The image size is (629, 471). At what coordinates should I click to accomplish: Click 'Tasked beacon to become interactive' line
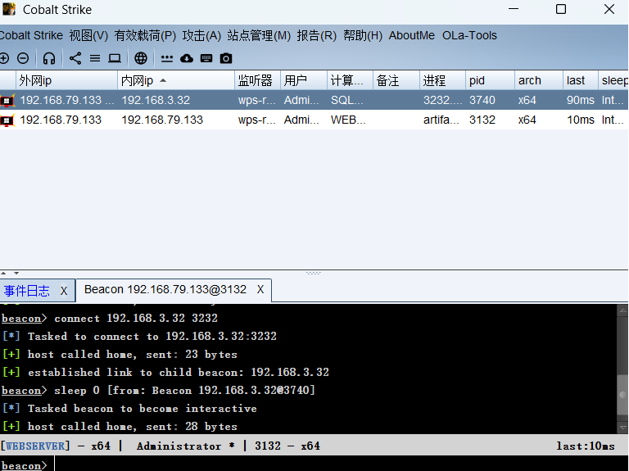pos(142,409)
